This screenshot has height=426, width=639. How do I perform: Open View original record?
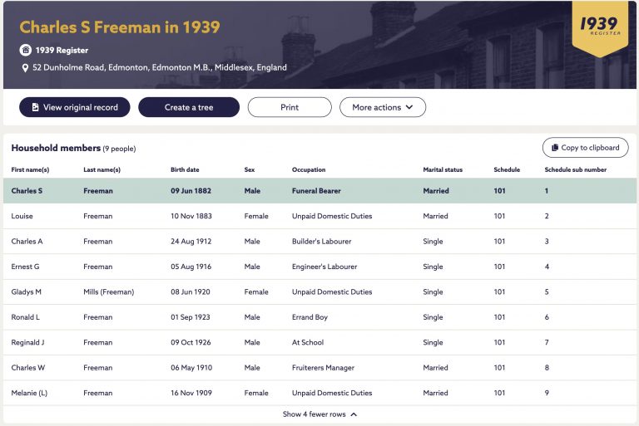(75, 107)
